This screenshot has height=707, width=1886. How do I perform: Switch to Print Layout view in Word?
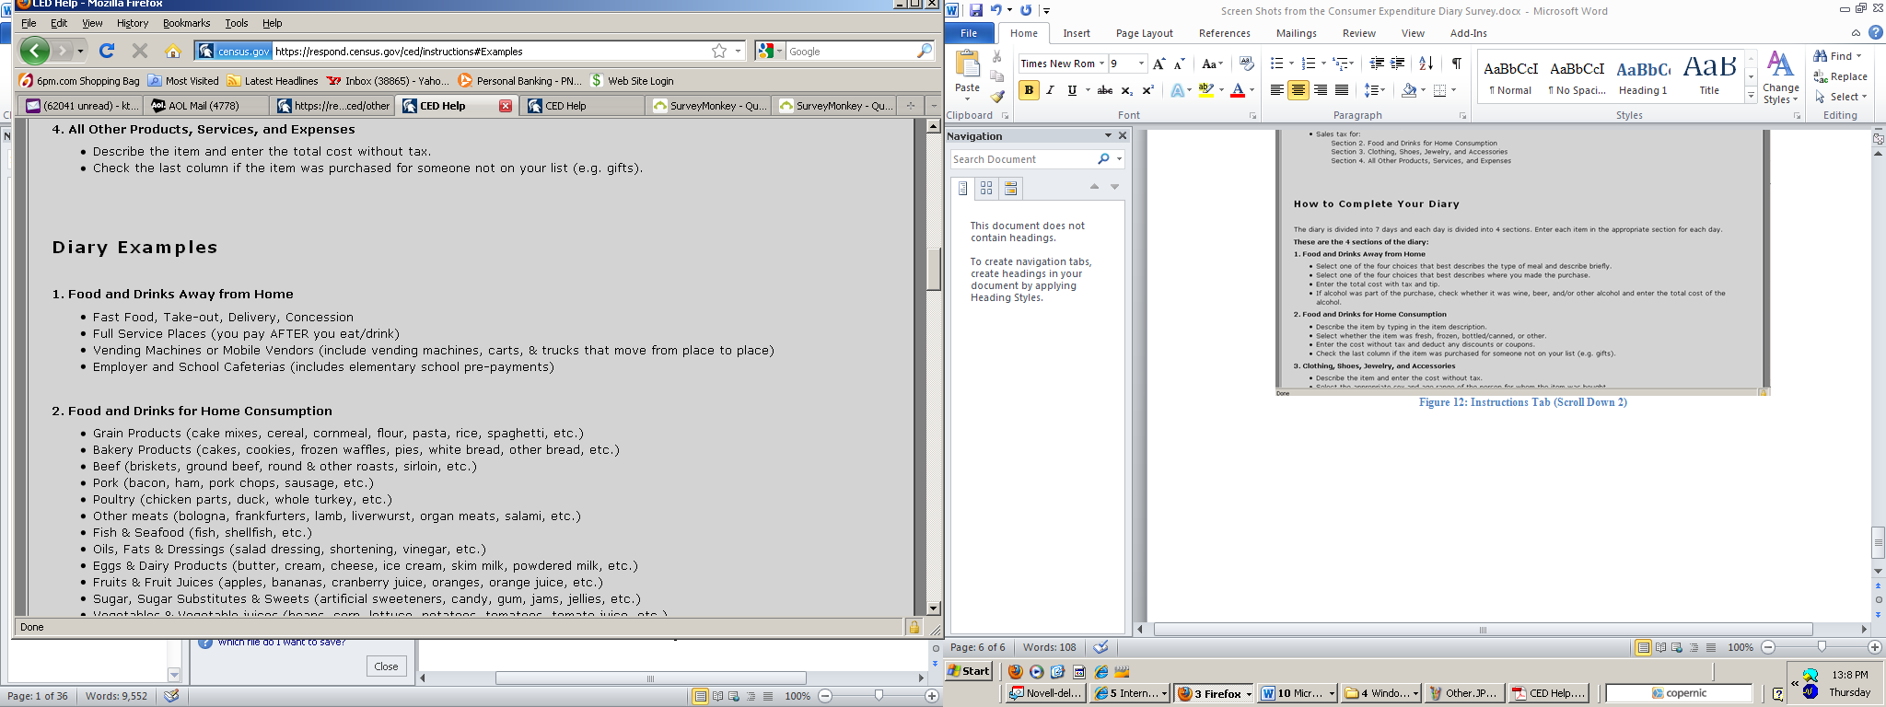pyautogui.click(x=1643, y=647)
